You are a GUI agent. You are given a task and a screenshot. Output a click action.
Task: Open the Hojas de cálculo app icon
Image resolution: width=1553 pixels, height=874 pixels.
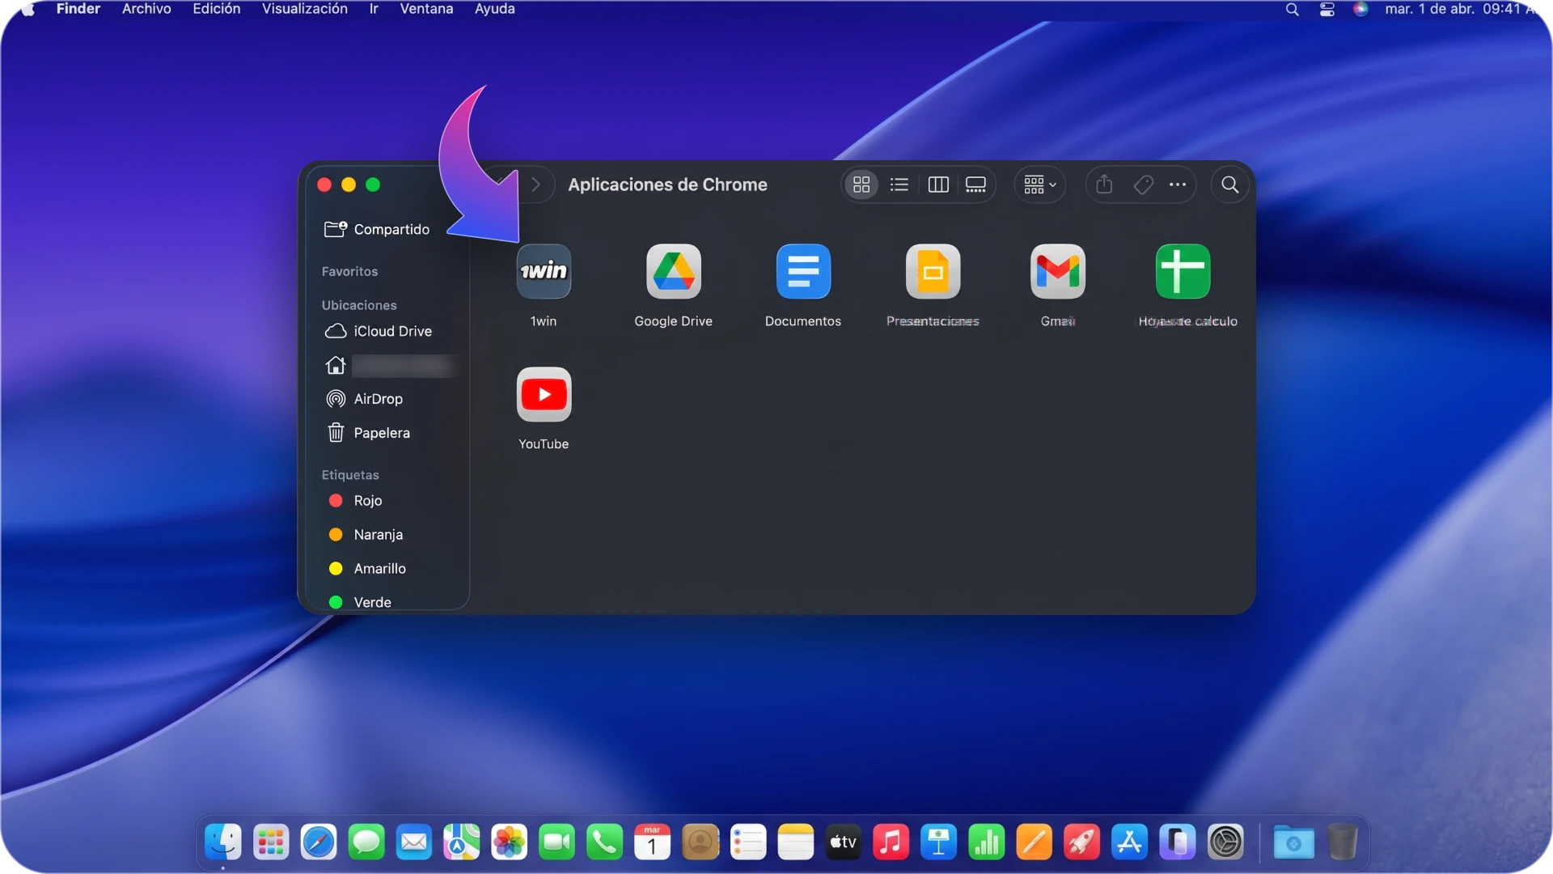click(1183, 271)
